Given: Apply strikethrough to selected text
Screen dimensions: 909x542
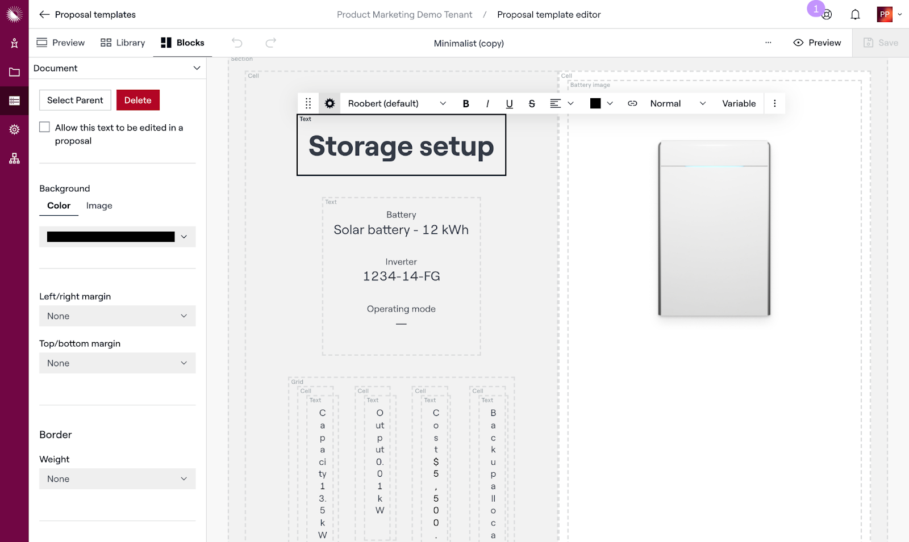Looking at the screenshot, I should tap(532, 103).
